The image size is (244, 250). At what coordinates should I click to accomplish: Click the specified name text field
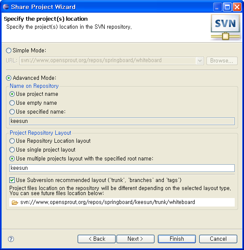pos(122,121)
